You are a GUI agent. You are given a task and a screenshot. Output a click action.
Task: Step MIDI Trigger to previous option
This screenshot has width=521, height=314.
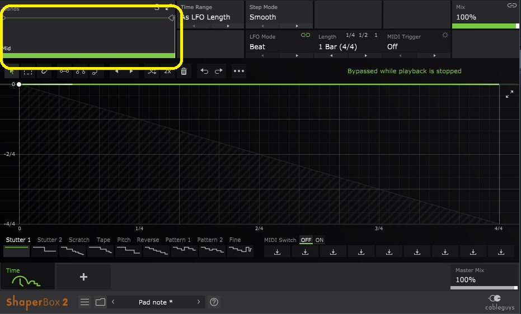400,55
